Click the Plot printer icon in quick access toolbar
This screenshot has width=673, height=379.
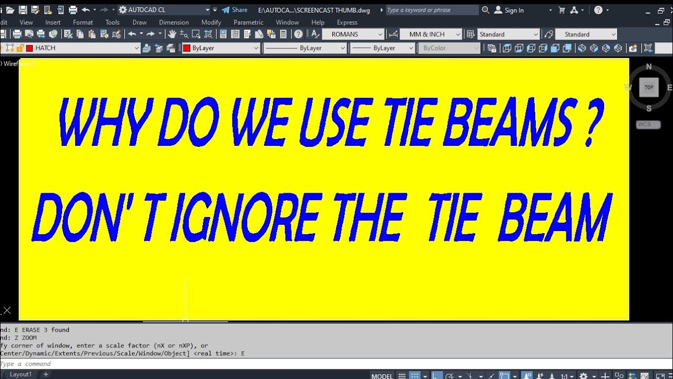click(x=73, y=9)
